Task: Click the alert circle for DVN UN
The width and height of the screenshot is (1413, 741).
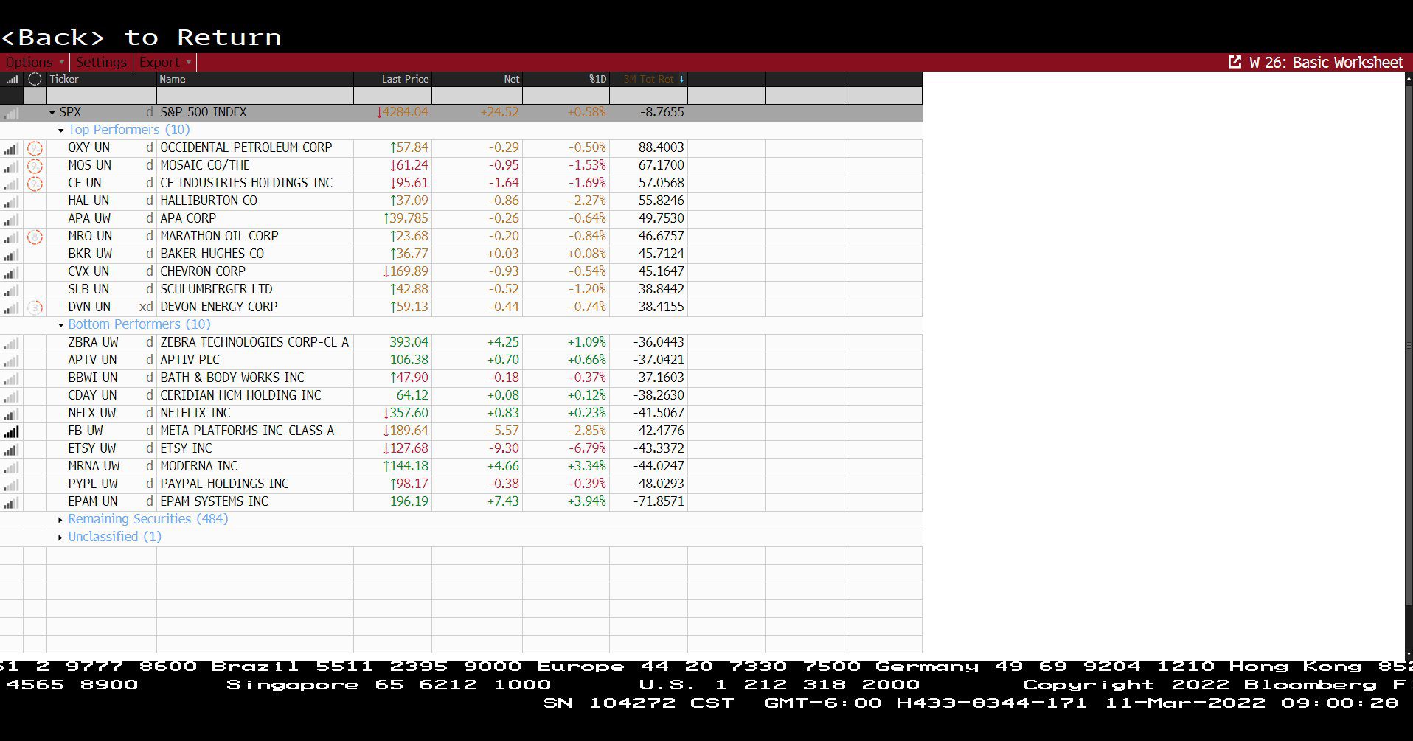Action: point(35,307)
